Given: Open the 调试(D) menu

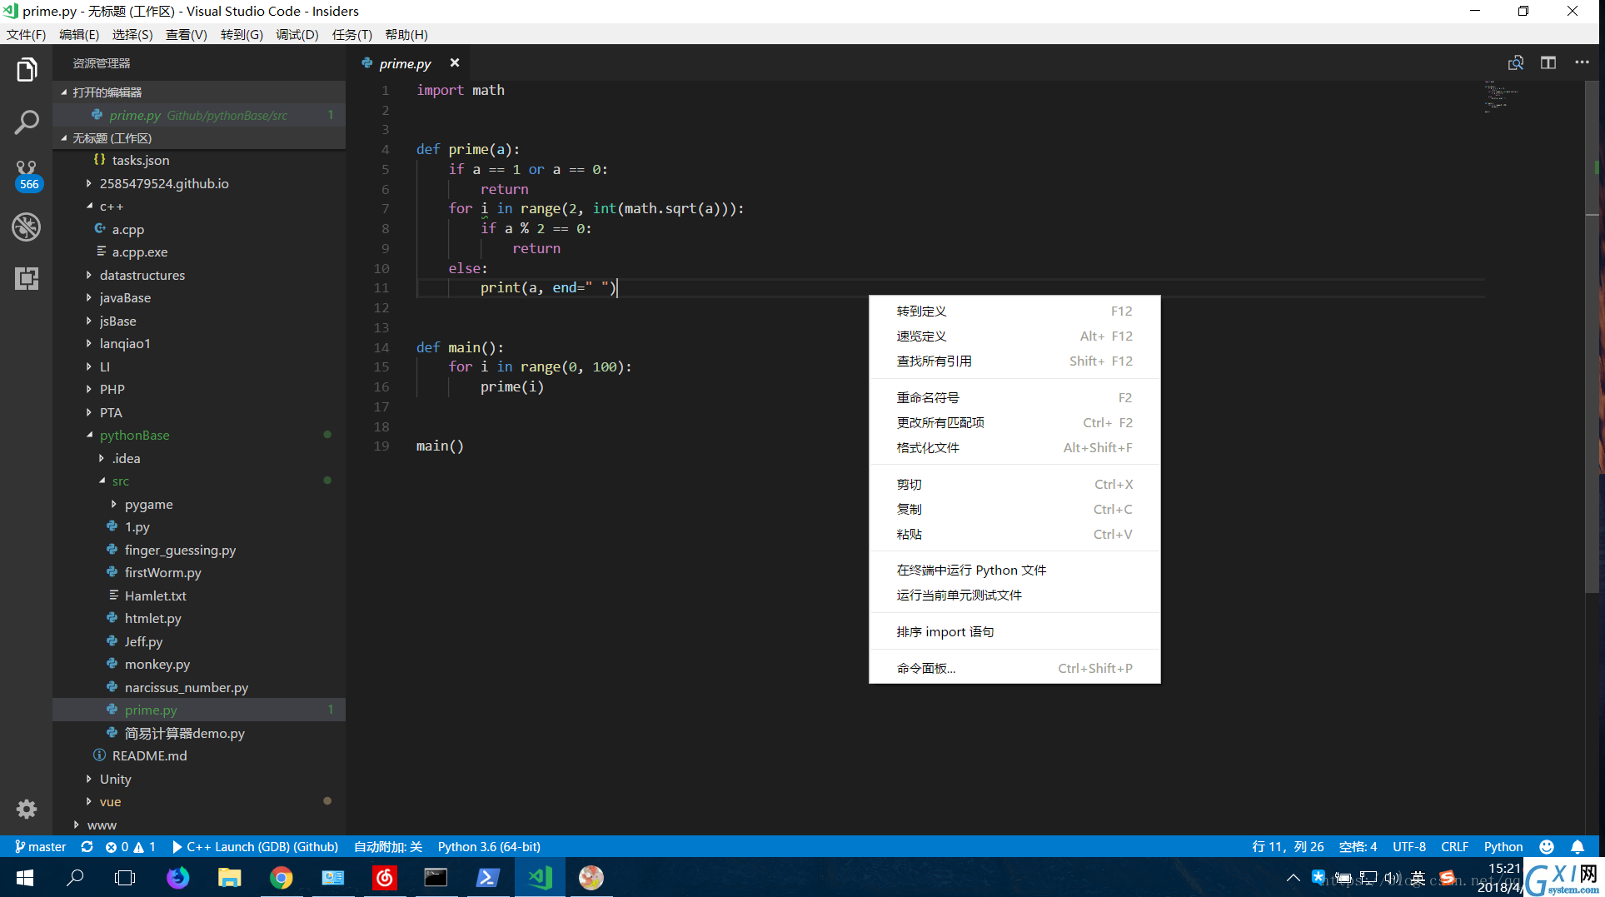Looking at the screenshot, I should pos(297,34).
